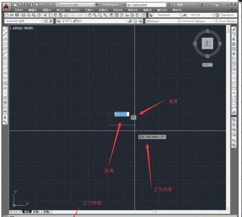Image resolution: width=242 pixels, height=217 pixels.
Task: Select the Circle tool in draw toolbar
Action: tap(5, 58)
